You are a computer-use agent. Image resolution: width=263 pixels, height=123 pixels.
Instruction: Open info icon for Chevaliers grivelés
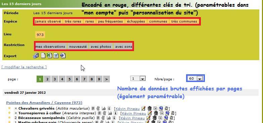109,109
